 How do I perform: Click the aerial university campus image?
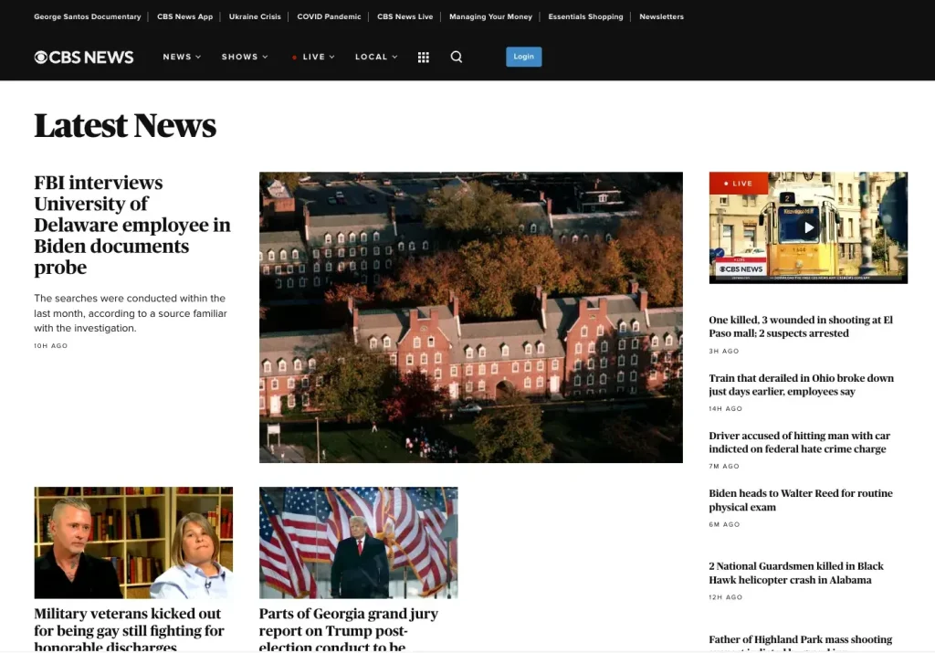pos(471,317)
